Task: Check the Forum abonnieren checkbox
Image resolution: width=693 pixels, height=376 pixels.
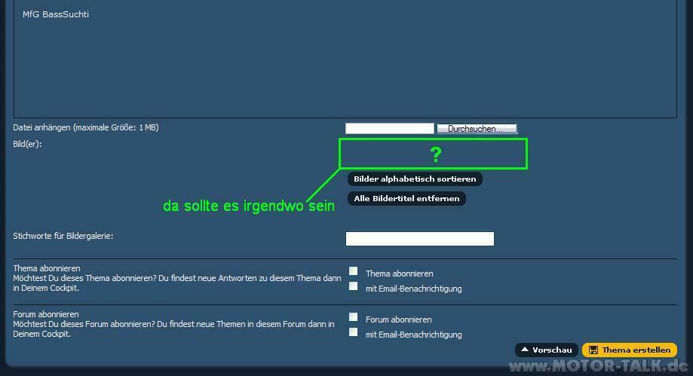Action: point(353,317)
